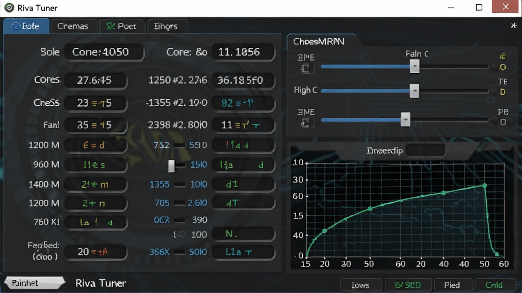Click the Riva Tuner app icon in title bar

(x=9, y=7)
